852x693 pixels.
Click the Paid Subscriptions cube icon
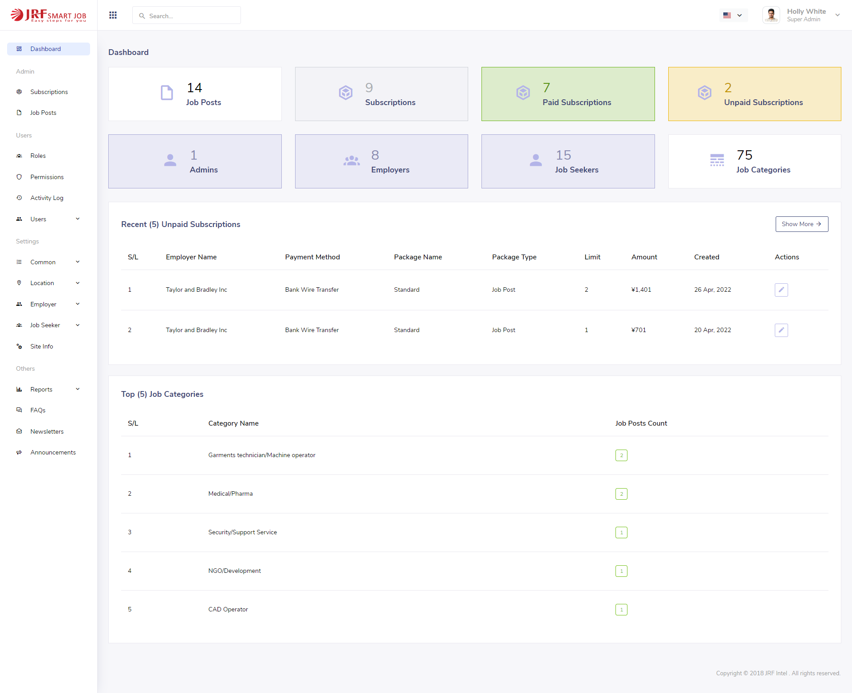(523, 93)
